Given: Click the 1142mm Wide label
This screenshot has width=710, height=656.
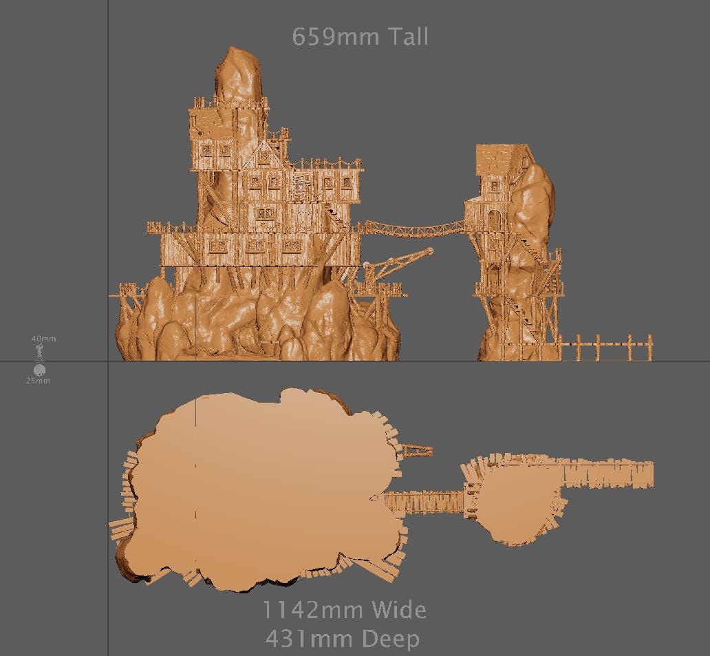Looking at the screenshot, I should pyautogui.click(x=344, y=610).
